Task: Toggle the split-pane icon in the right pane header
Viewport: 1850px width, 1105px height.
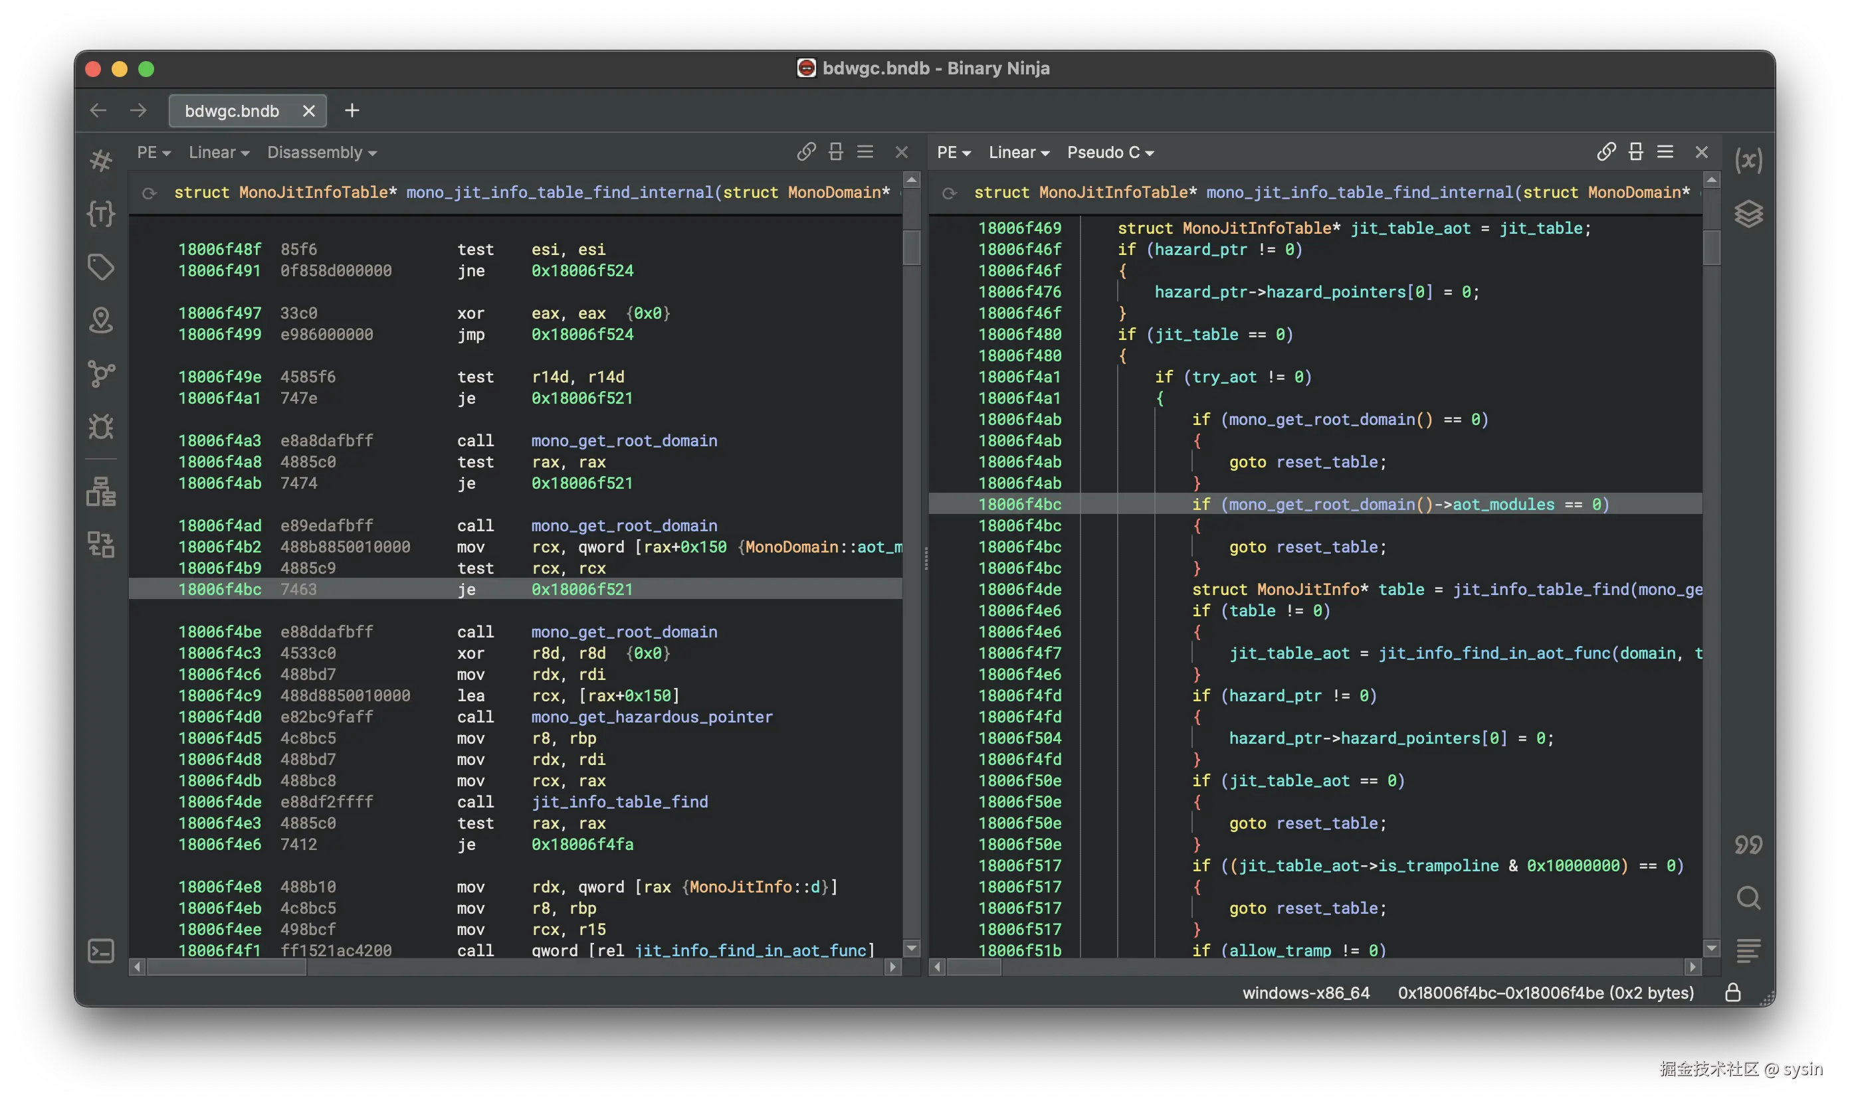Action: point(1635,151)
